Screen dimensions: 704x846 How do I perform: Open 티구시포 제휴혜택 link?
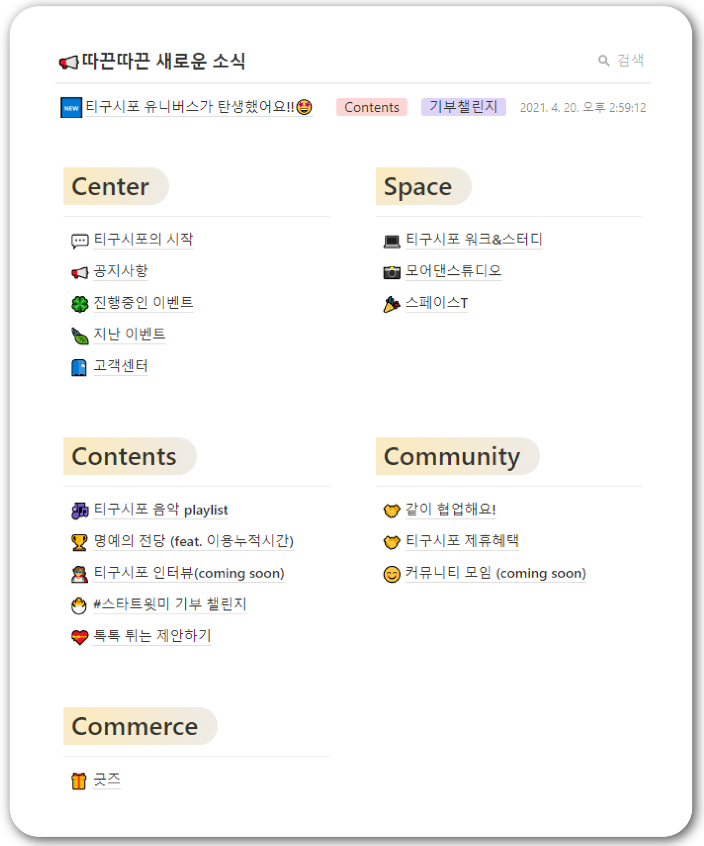click(x=462, y=541)
